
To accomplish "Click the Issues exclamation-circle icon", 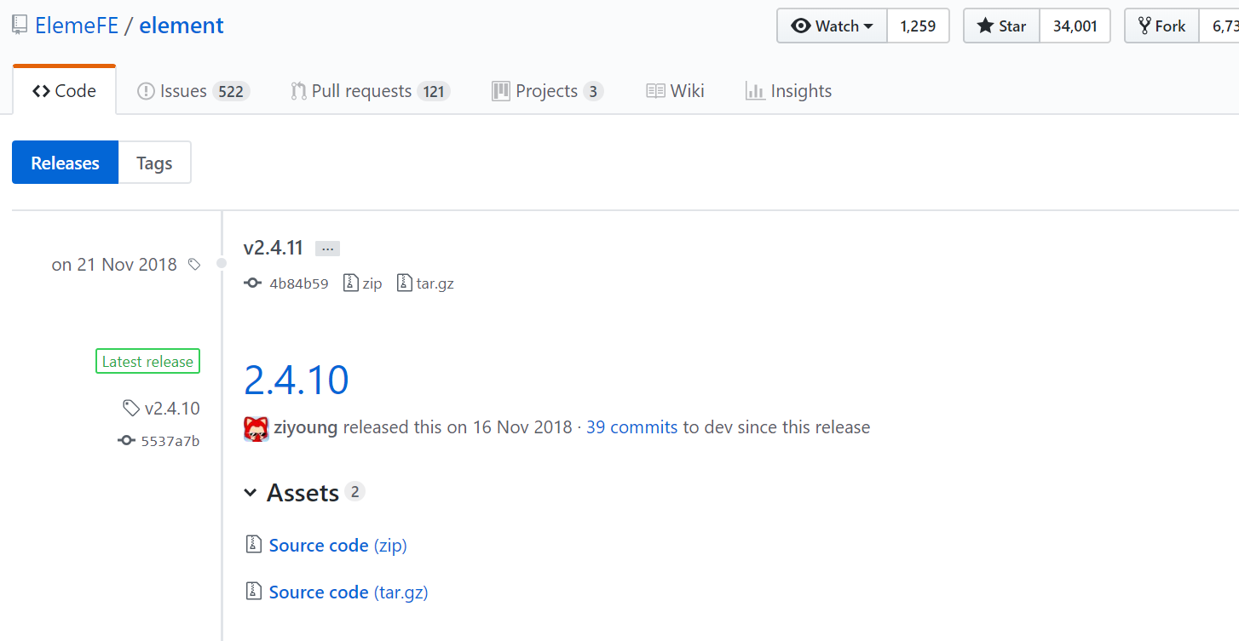I will coord(147,90).
